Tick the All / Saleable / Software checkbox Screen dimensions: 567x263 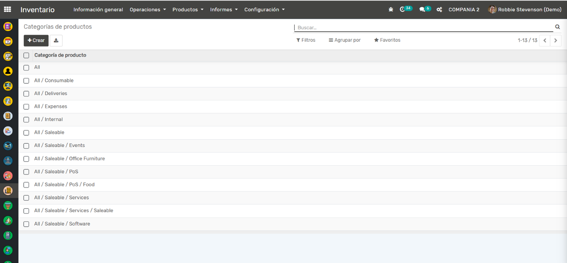click(26, 224)
